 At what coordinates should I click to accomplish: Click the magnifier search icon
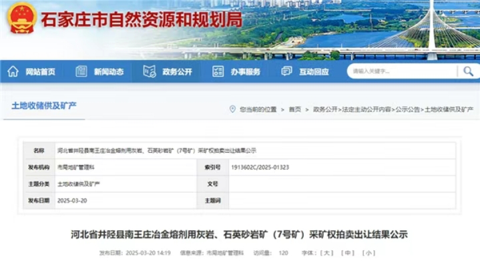point(468,71)
